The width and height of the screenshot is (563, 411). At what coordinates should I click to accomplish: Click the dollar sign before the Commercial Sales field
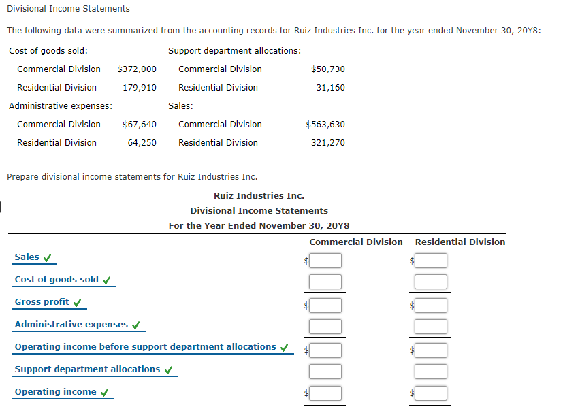(306, 261)
